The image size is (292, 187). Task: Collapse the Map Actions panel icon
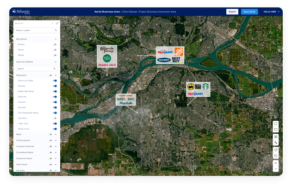point(57,23)
